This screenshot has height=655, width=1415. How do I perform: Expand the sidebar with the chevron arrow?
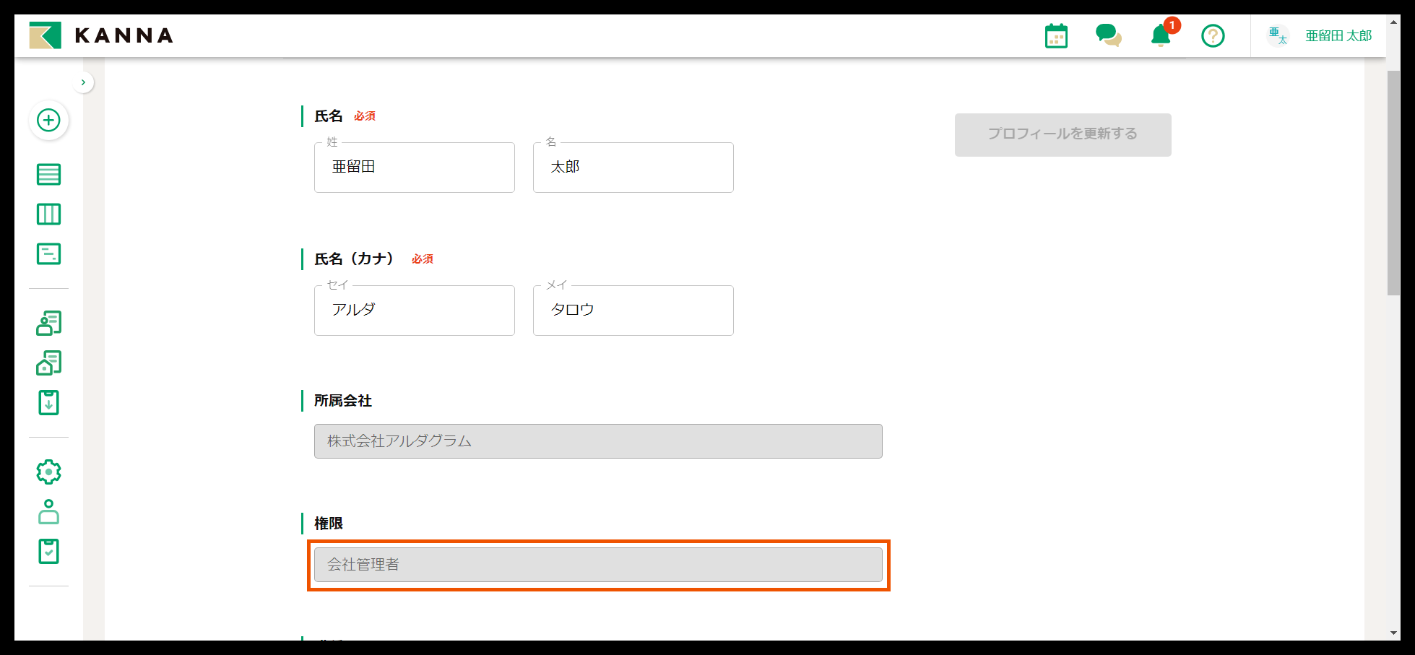[83, 82]
